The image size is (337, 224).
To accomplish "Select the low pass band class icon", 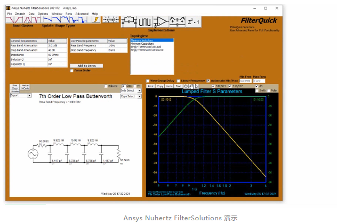I will [x=10, y=20].
